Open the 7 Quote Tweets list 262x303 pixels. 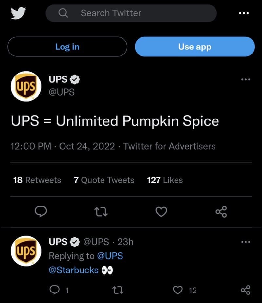tap(104, 180)
